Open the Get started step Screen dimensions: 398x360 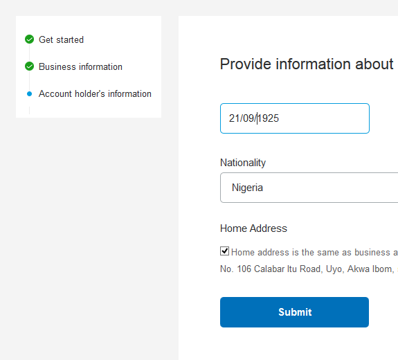click(x=61, y=40)
